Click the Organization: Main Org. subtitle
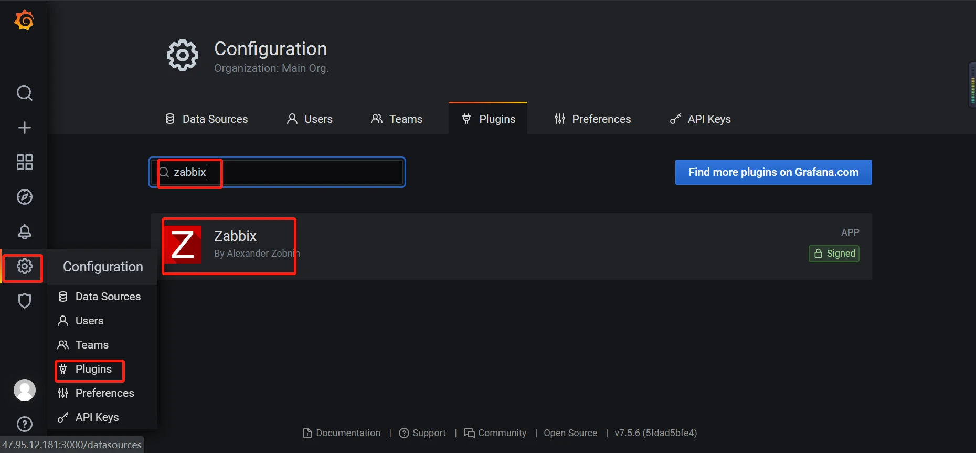This screenshot has width=976, height=453. (x=271, y=68)
